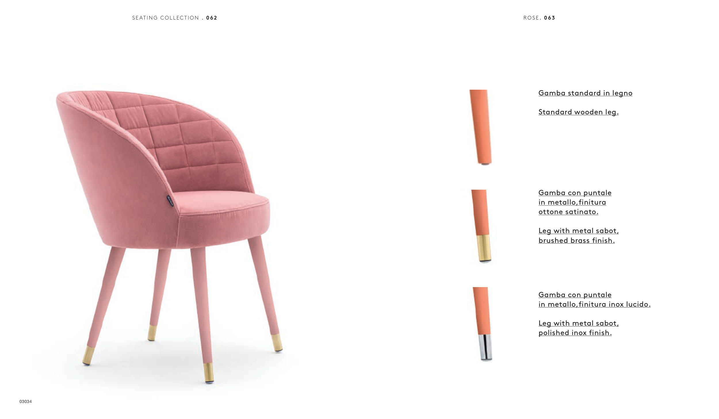Click the brass tip on chair's front leg

pyautogui.click(x=209, y=373)
